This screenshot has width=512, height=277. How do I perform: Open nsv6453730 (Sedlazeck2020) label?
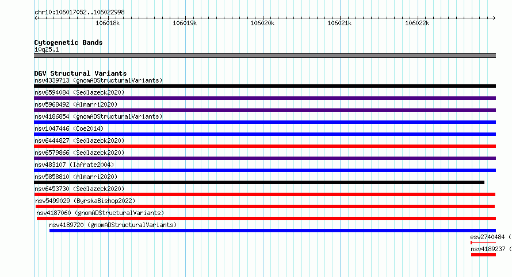(x=79, y=189)
